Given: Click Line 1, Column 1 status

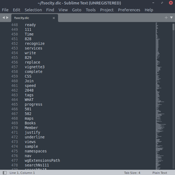Looking at the screenshot, I should [x=22, y=173].
